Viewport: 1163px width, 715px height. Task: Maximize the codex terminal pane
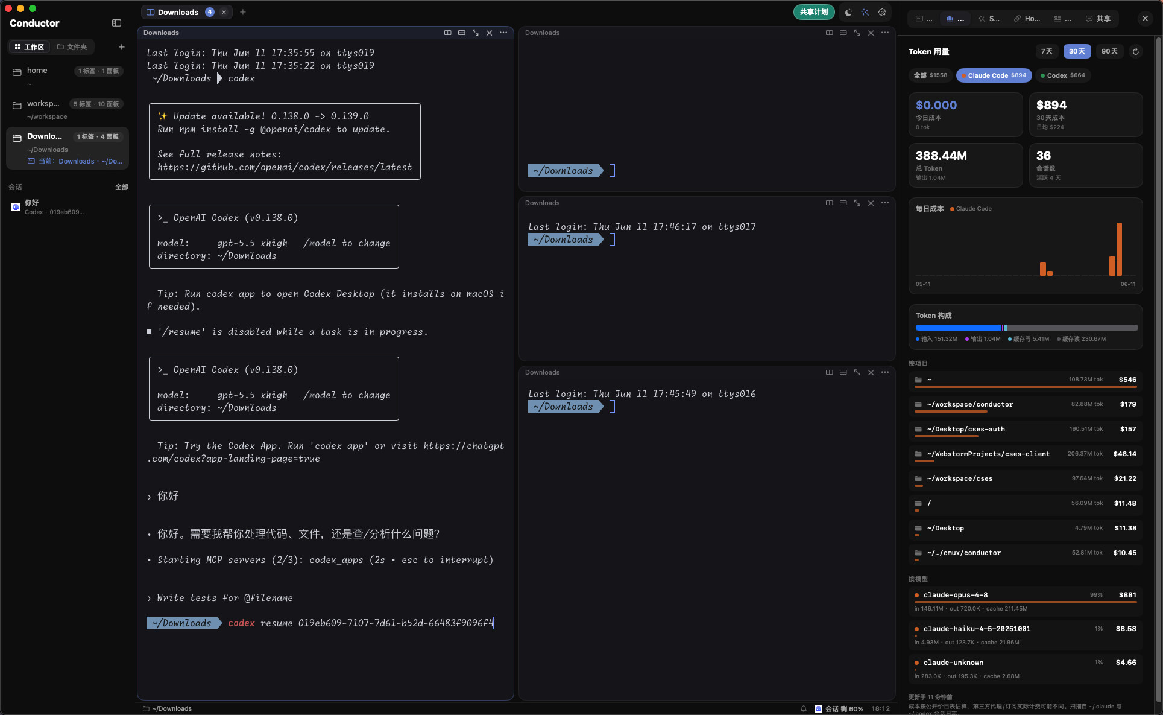click(x=475, y=33)
